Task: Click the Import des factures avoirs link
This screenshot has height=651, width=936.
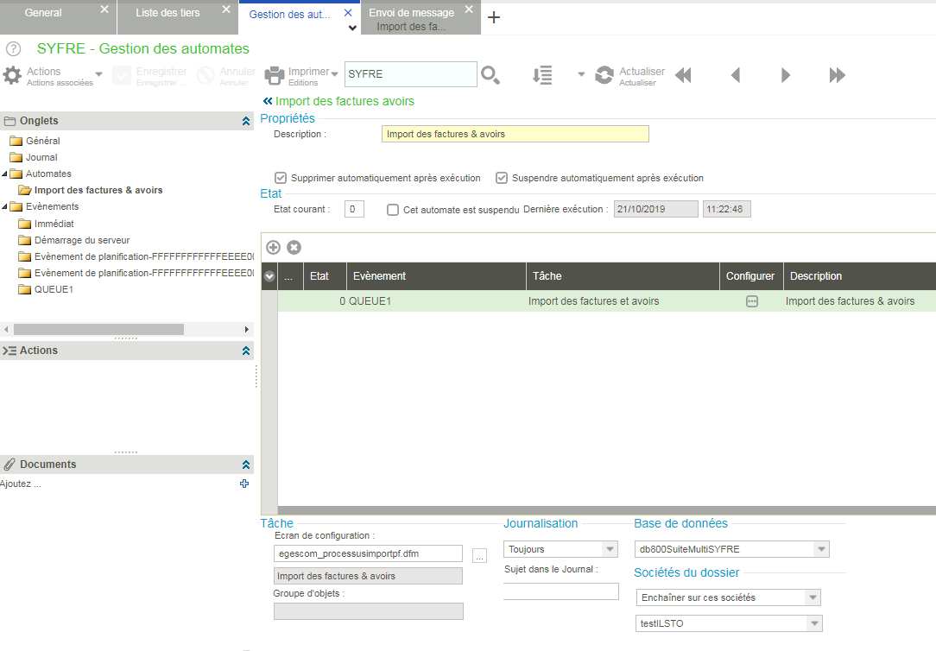Action: (x=345, y=101)
